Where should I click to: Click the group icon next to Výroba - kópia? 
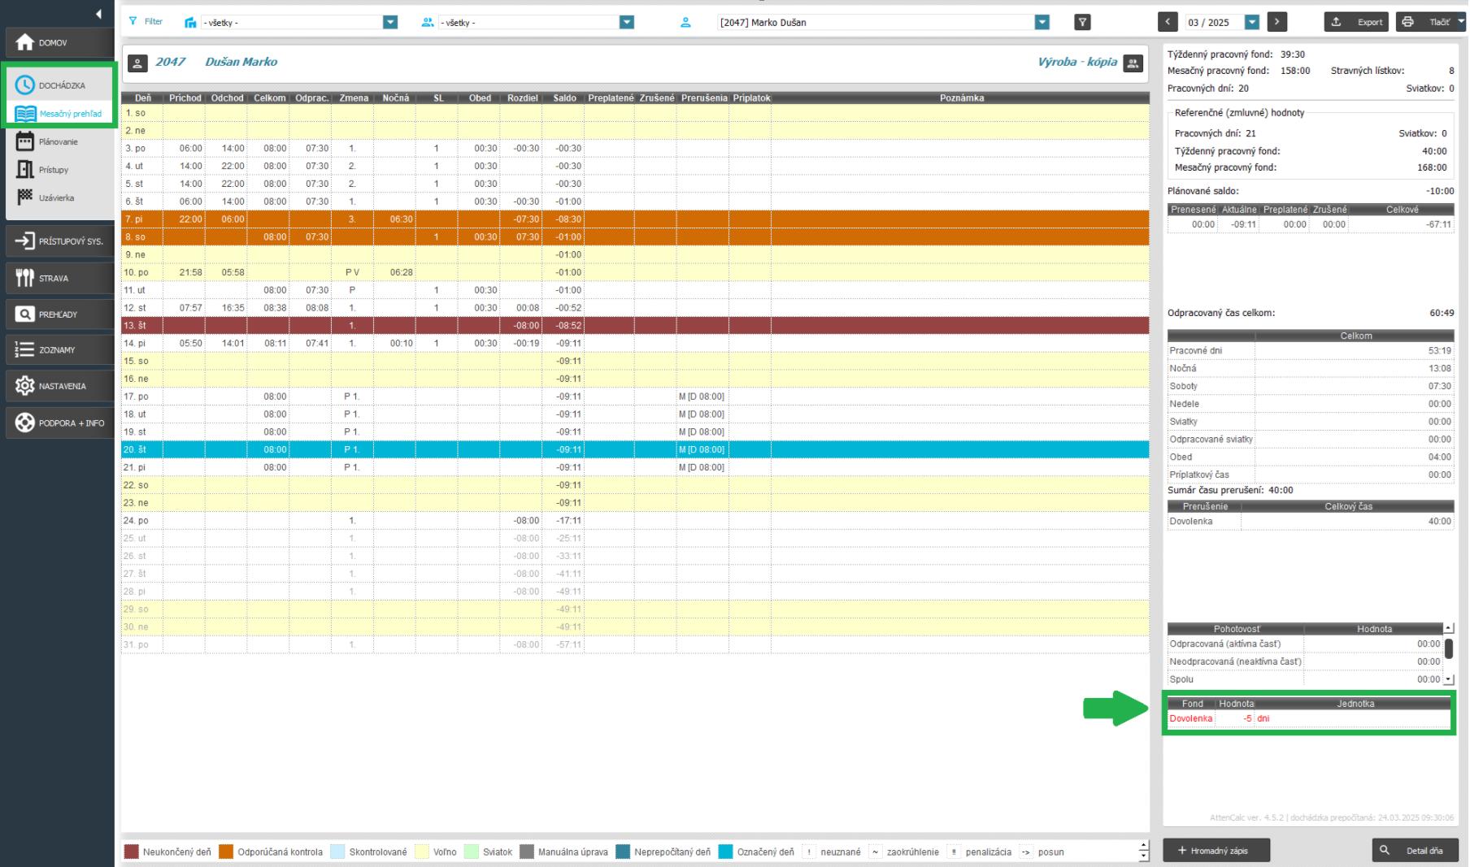(x=1133, y=63)
